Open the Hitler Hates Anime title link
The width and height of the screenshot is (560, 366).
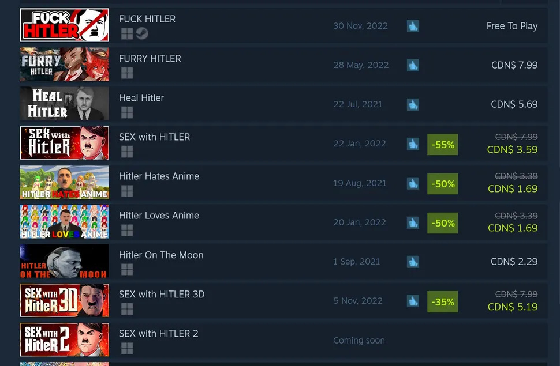point(159,176)
